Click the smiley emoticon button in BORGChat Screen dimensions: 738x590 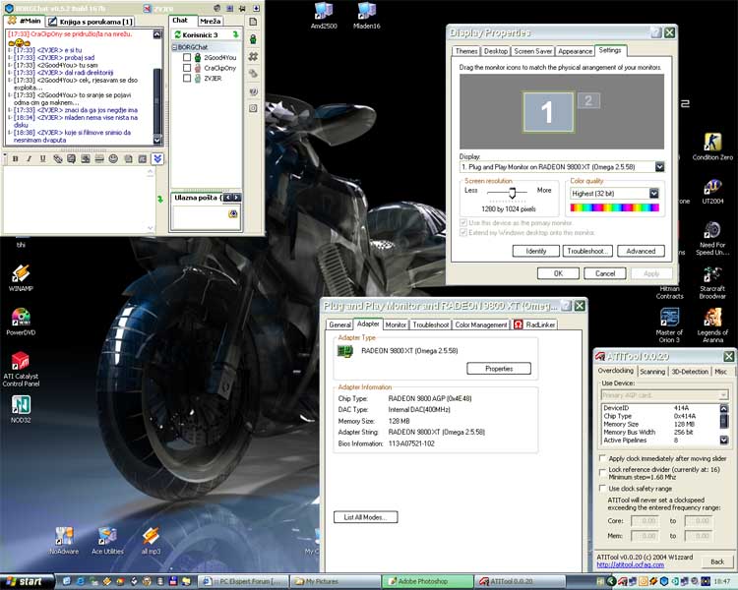pyautogui.click(x=114, y=158)
